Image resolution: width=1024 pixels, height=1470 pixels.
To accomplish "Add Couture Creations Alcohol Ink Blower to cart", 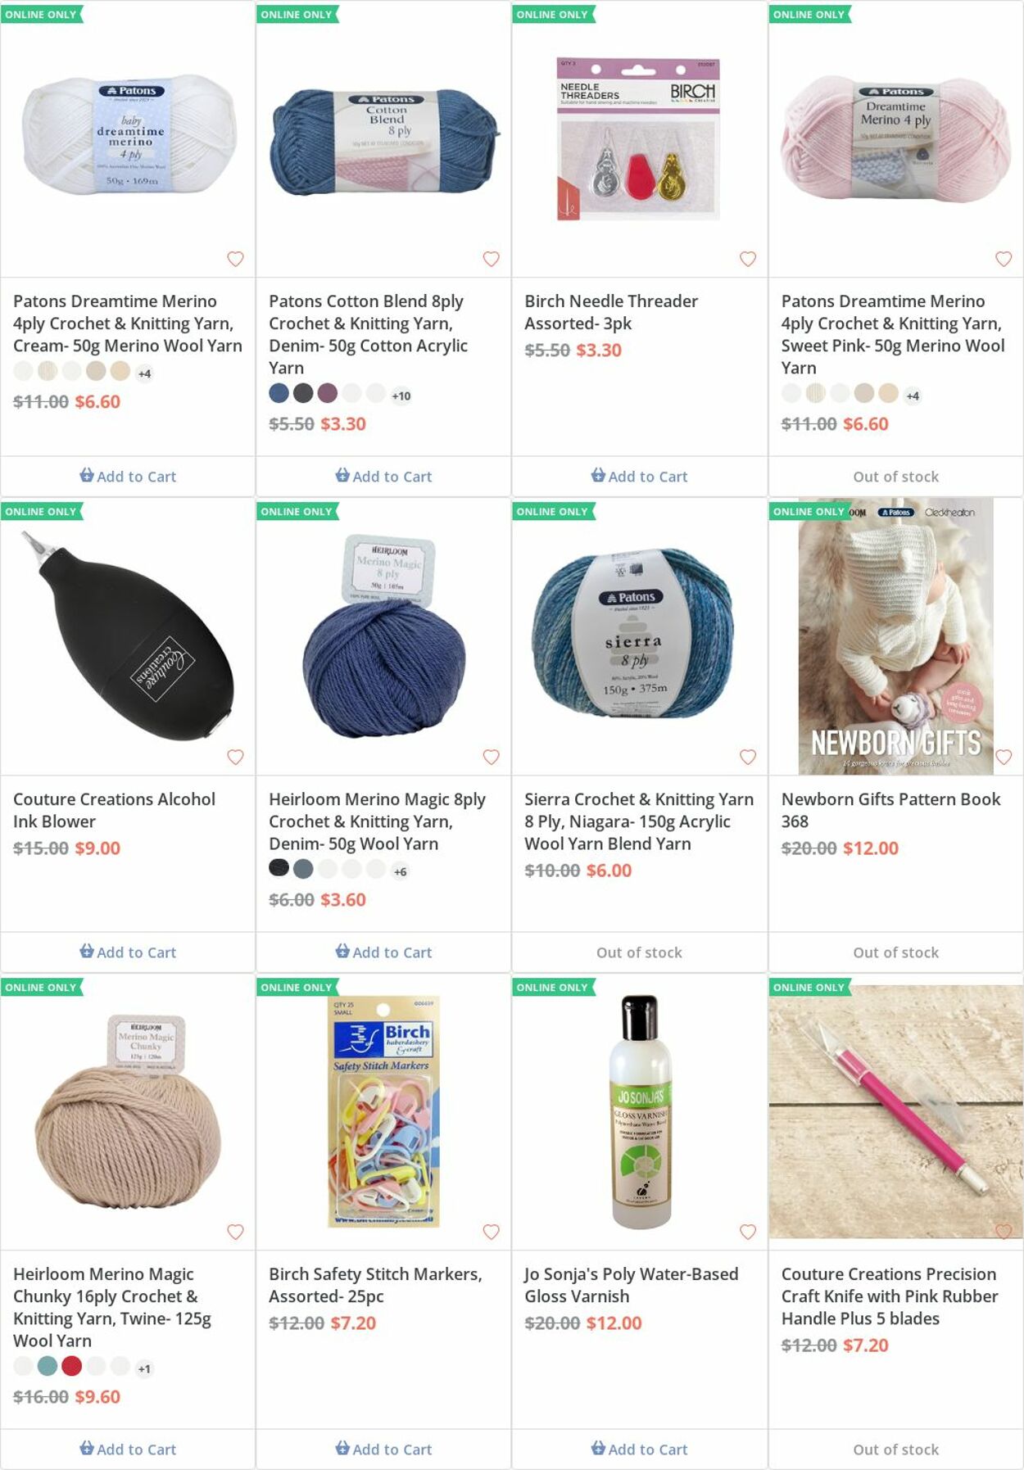I will click(x=128, y=952).
